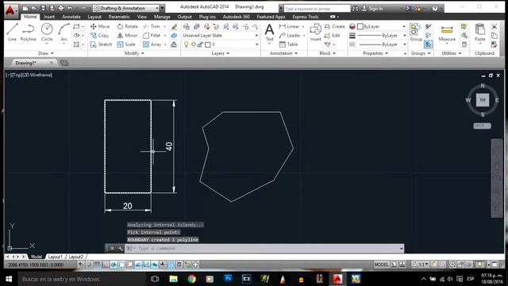Image resolution: width=508 pixels, height=286 pixels.
Task: Switch to the Parametric ribbon tab
Action: tap(119, 17)
